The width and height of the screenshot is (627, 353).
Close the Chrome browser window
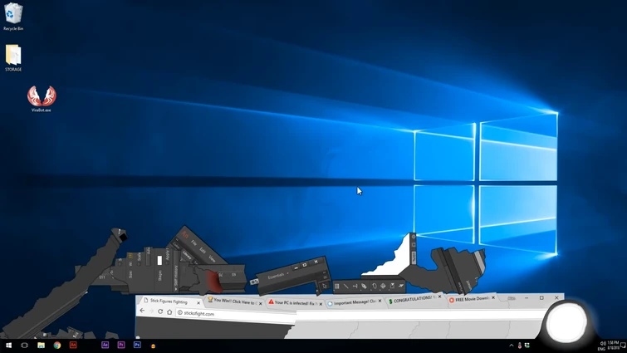[x=556, y=298]
